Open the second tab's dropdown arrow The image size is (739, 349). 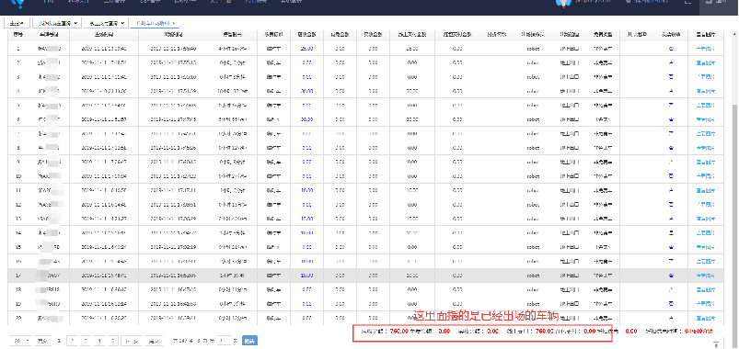click(x=76, y=23)
